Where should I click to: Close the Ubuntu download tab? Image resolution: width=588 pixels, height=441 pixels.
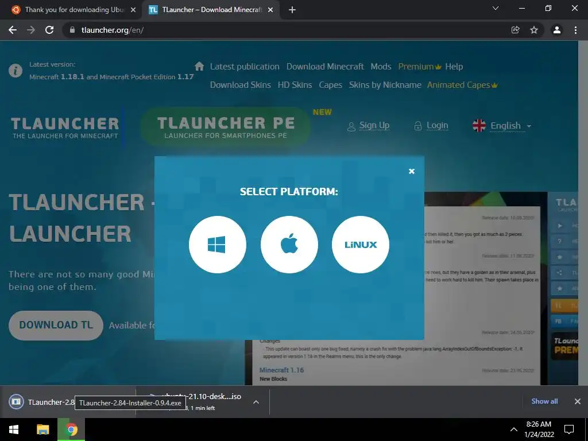pyautogui.click(x=133, y=10)
